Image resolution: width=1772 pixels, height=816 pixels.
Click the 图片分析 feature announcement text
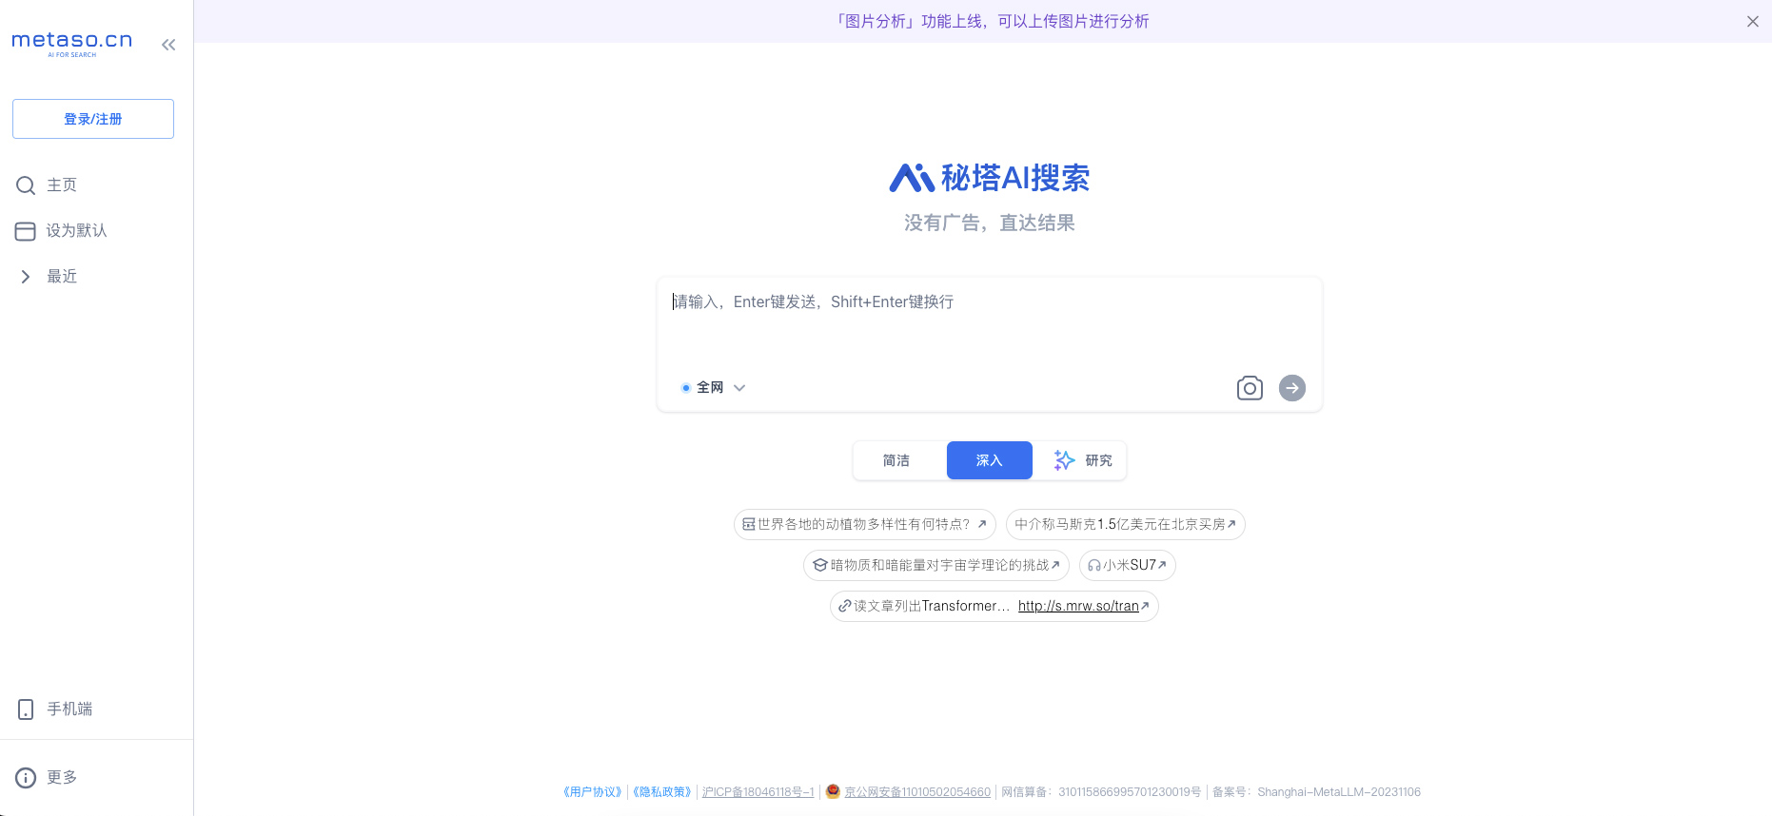(991, 21)
